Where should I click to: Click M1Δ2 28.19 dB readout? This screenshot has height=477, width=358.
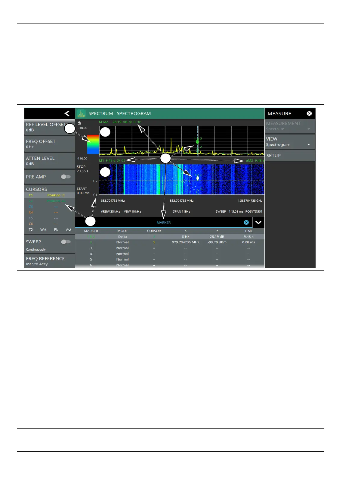click(x=120, y=122)
